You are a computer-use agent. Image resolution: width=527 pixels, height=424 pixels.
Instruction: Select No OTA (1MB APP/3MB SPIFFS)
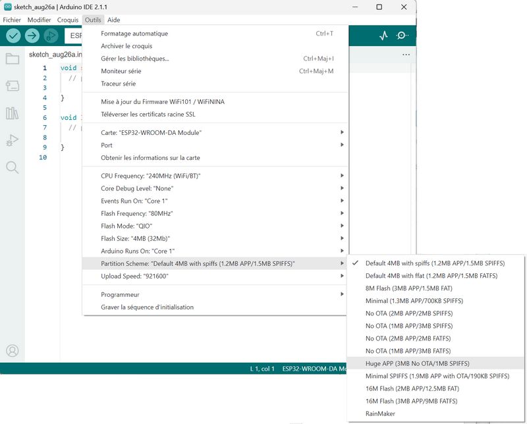point(435,326)
